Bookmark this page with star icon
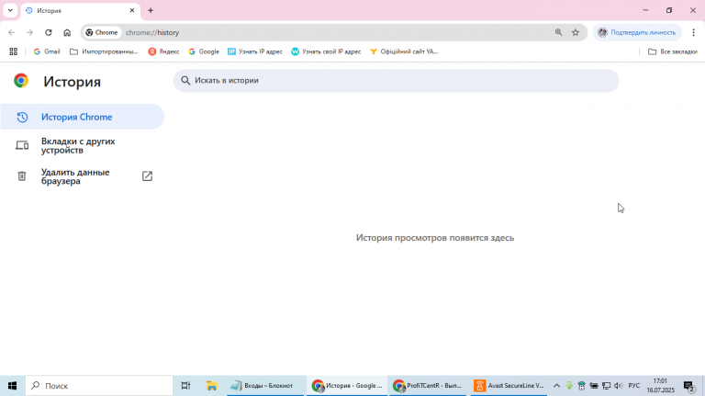The width and height of the screenshot is (705, 396). click(x=576, y=32)
